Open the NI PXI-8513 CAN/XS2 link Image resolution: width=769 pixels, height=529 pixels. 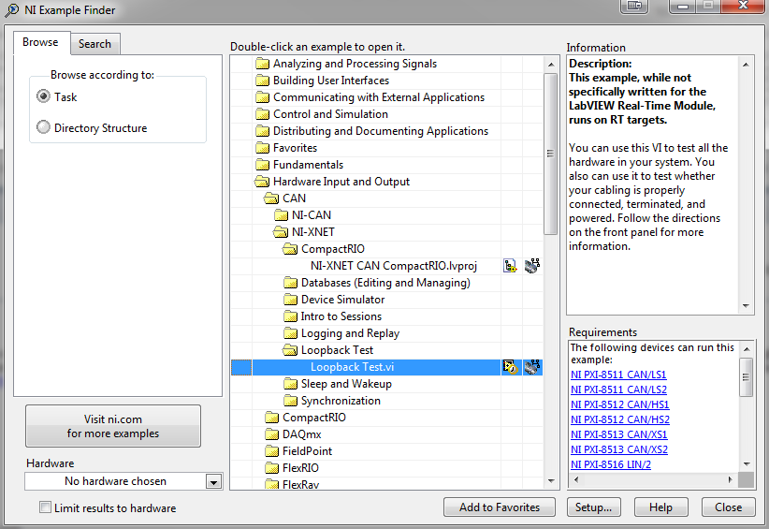coord(619,449)
